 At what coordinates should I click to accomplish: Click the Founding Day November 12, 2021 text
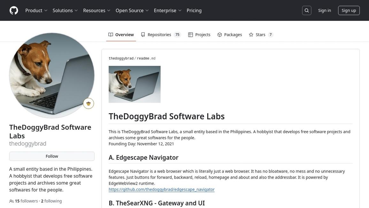tap(141, 144)
